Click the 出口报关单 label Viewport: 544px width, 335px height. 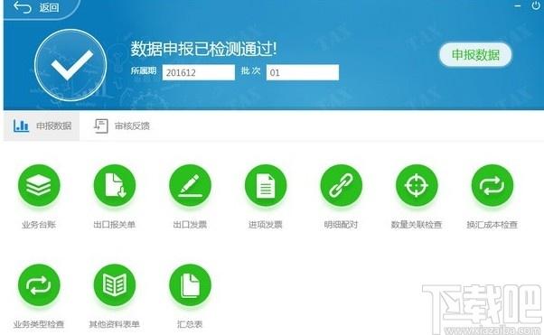pos(115,225)
